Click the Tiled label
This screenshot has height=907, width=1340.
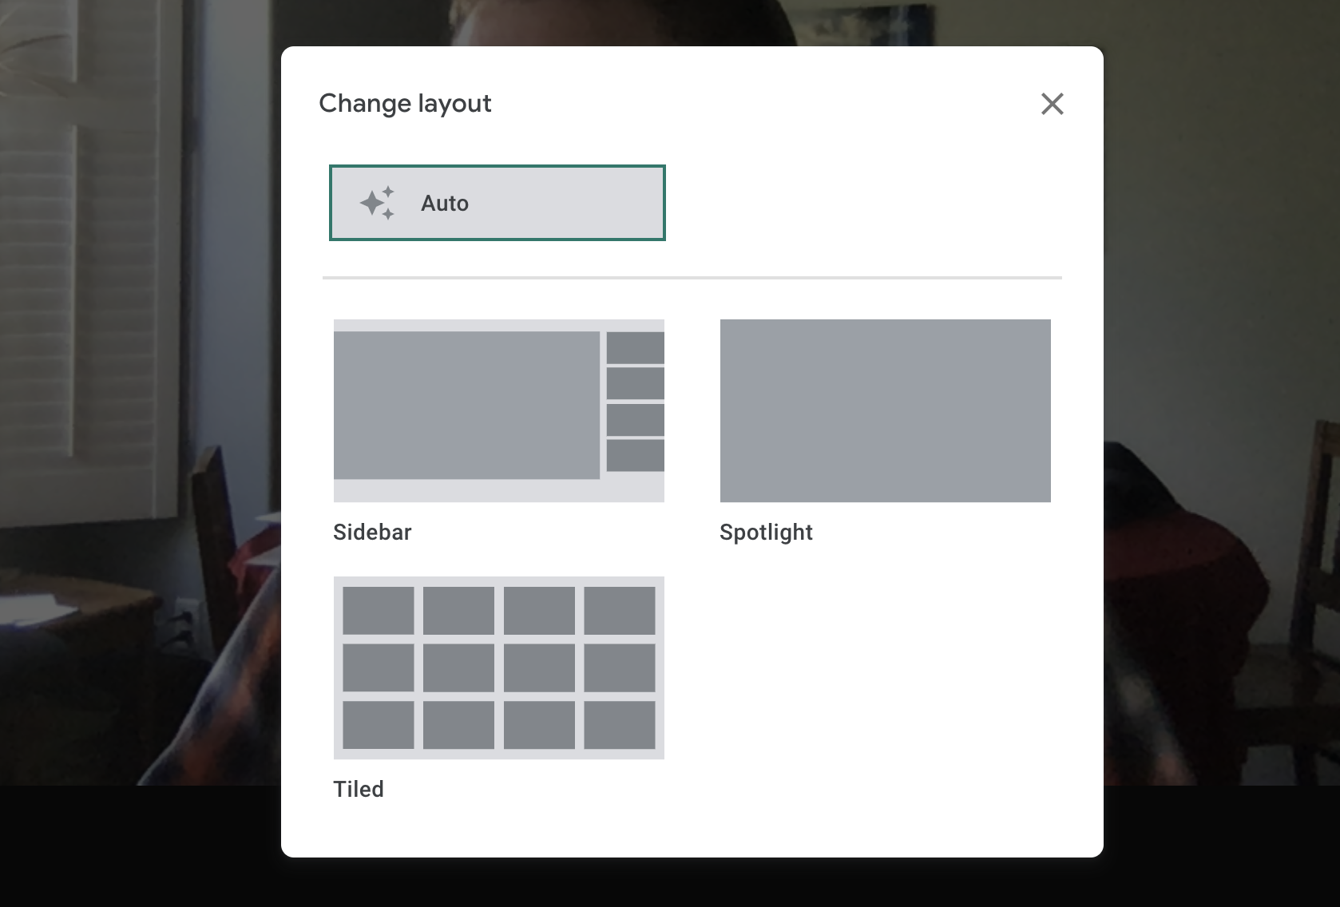point(359,790)
